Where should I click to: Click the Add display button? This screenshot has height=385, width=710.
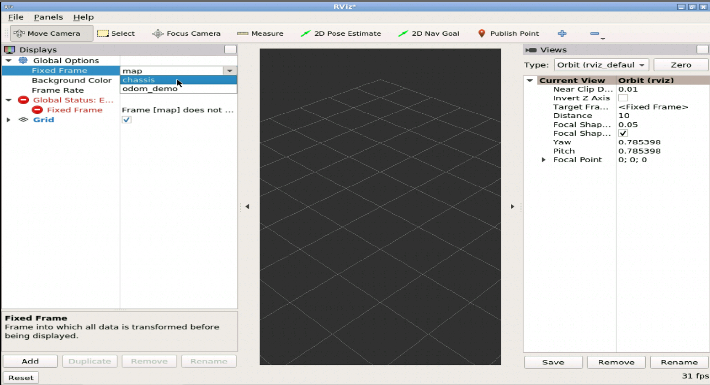click(x=30, y=361)
